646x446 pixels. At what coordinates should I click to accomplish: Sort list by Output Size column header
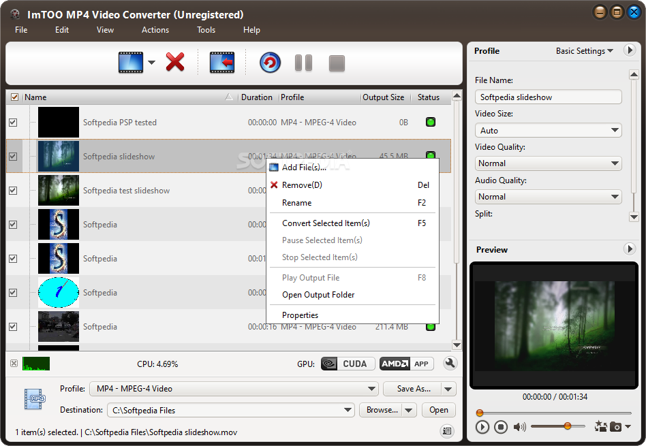coord(385,97)
